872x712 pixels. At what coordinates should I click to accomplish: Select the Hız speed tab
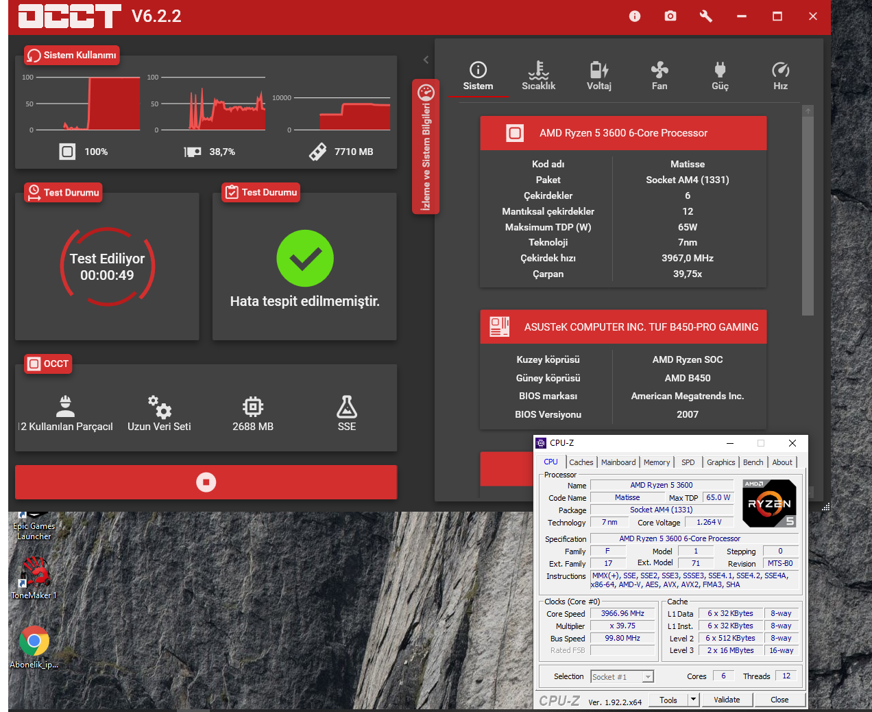click(780, 75)
